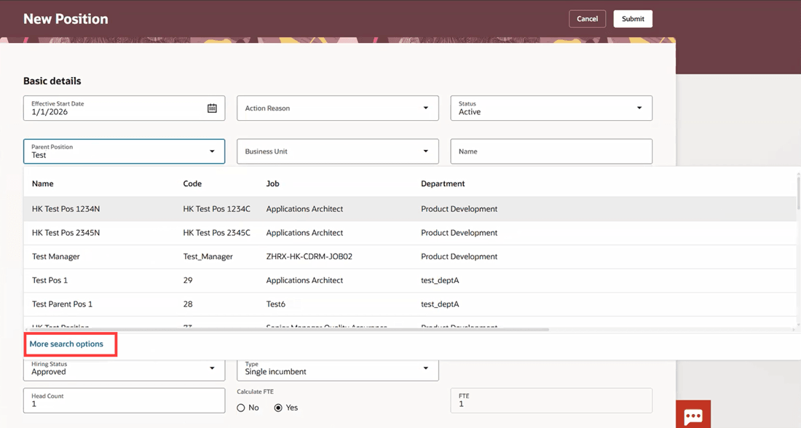Click the ZHRX-HK-CDRM-JOB02 job cell
801x428 pixels.
pos(309,256)
